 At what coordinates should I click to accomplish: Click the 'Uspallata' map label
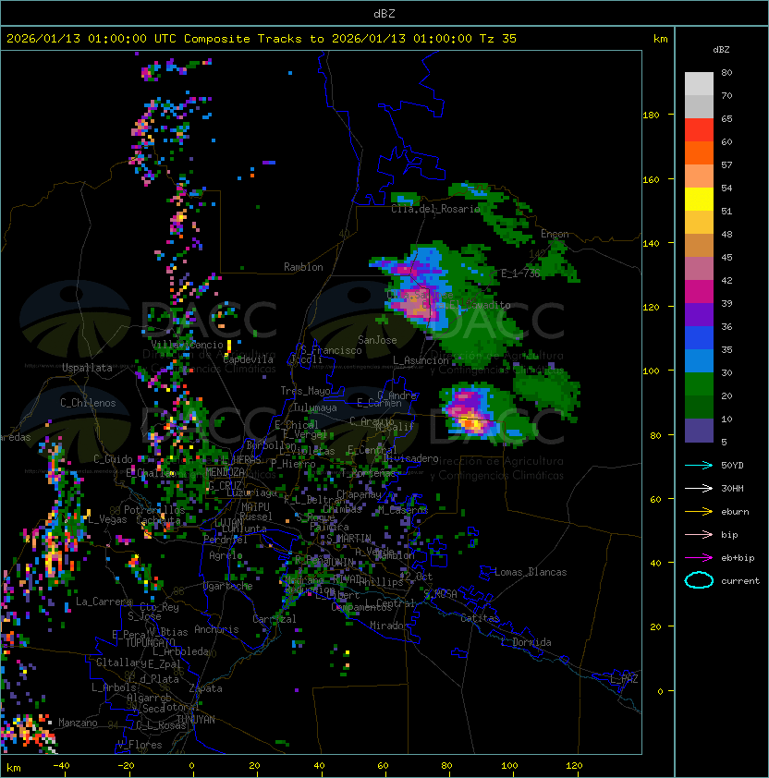tap(87, 368)
